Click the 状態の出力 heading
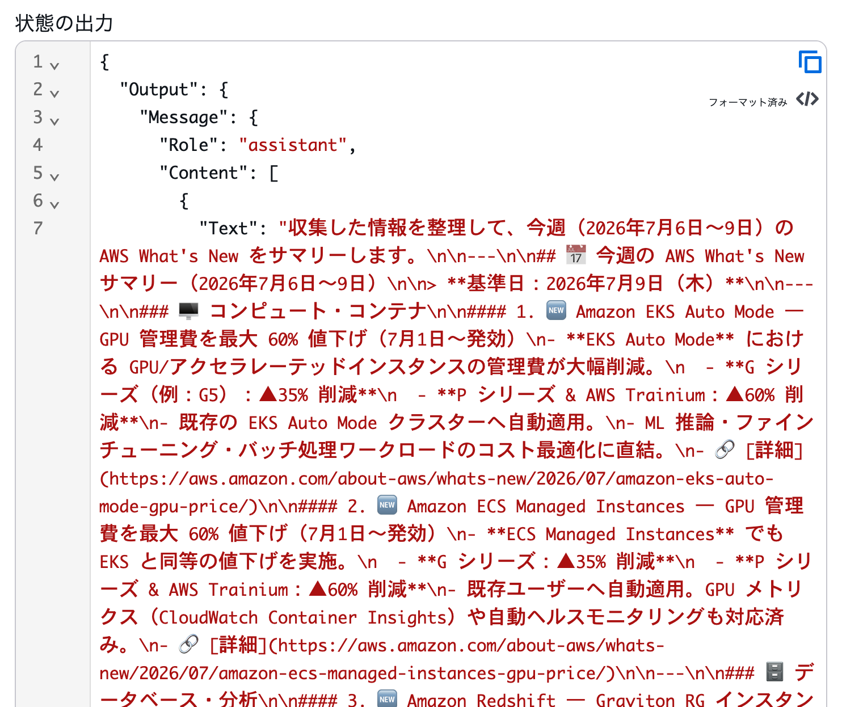 point(64,23)
